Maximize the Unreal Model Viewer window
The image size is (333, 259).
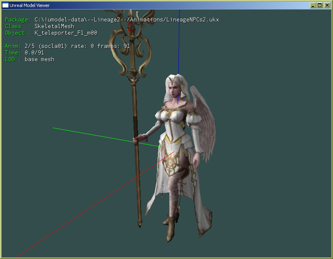coord(320,5)
